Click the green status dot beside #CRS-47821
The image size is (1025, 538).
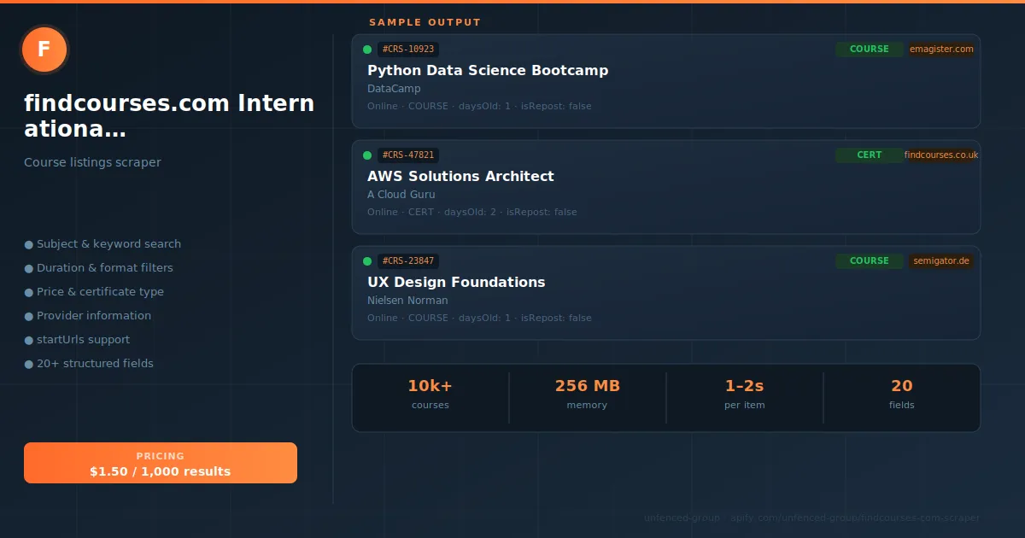[367, 155]
